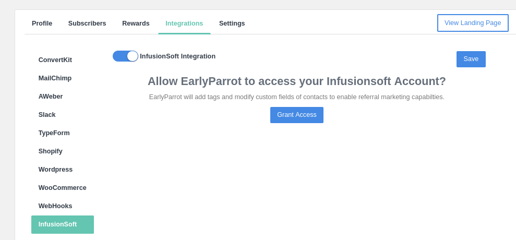Open WooCommerce integration
Image resolution: width=516 pixels, height=240 pixels.
pyautogui.click(x=63, y=188)
